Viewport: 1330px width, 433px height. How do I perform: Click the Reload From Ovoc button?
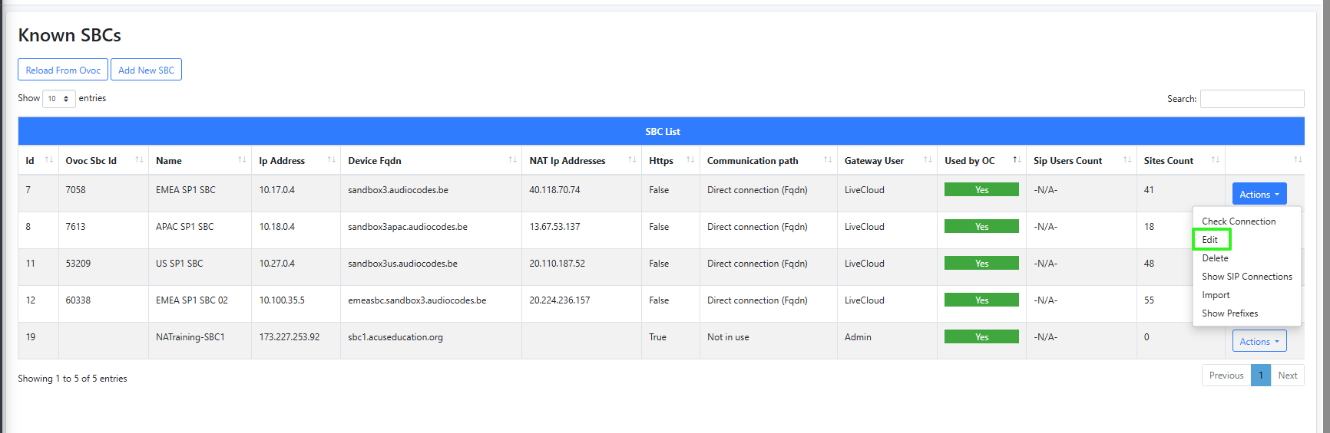(x=63, y=70)
